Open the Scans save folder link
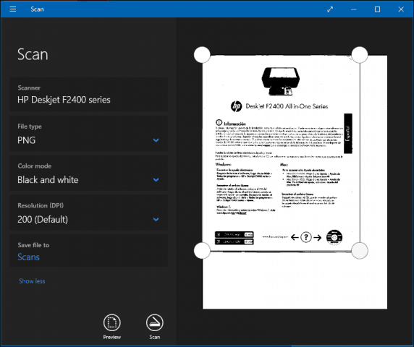414x347 pixels. pyautogui.click(x=28, y=257)
